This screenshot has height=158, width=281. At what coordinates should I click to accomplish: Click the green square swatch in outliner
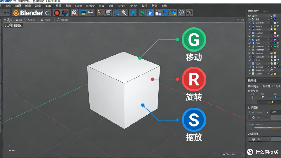tap(275, 46)
